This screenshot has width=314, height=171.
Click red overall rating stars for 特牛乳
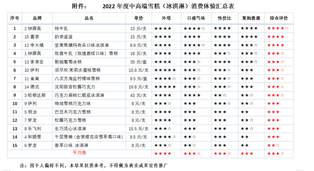[x=278, y=28]
